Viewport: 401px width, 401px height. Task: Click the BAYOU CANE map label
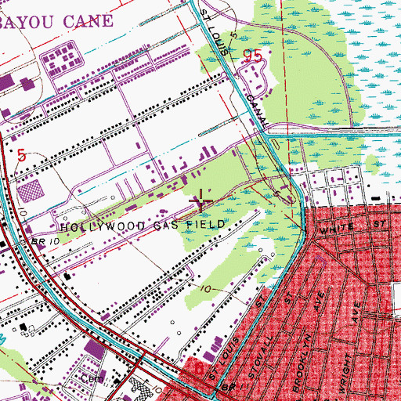click(x=56, y=21)
